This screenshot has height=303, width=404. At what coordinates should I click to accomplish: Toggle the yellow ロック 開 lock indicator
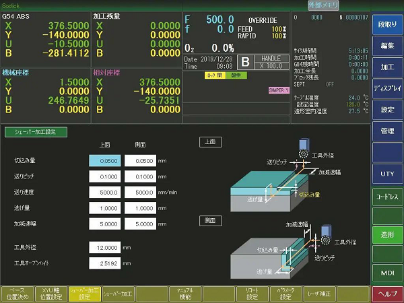coord(215,75)
